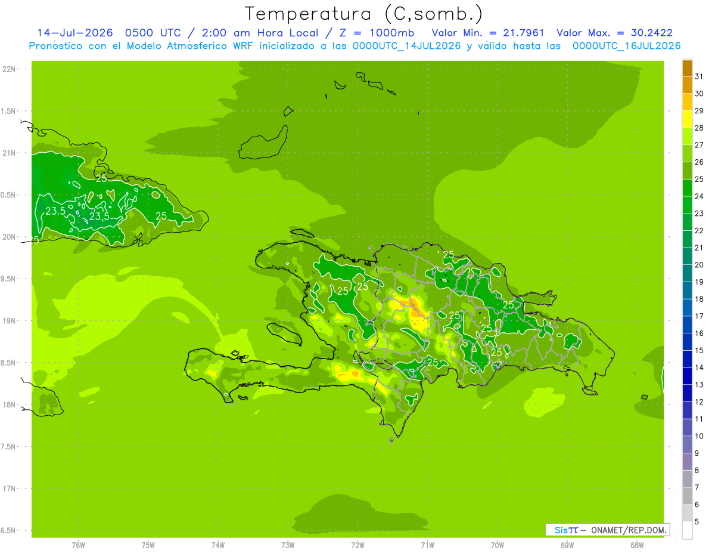Screen dimensions: 715x553
Task: Click the 22N latitude axis label
Action: [10, 69]
